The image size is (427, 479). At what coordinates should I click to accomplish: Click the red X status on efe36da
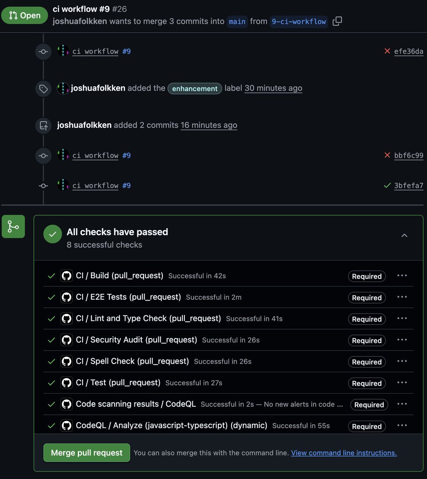[x=387, y=51]
